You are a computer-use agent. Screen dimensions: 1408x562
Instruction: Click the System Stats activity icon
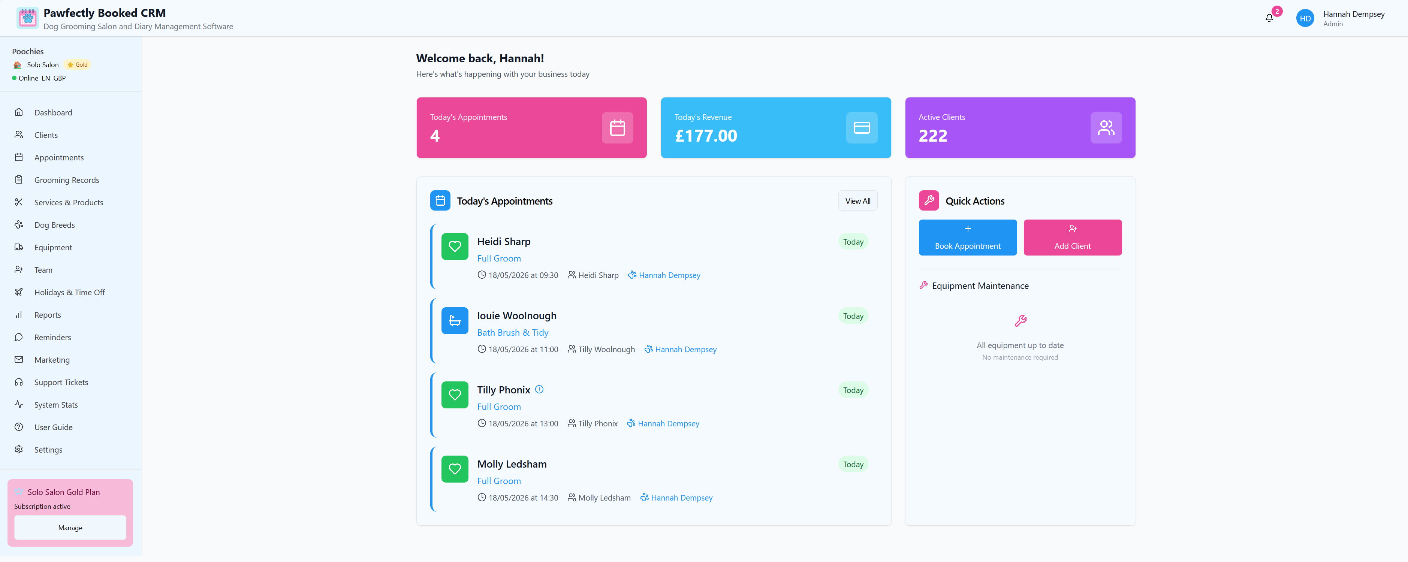click(19, 405)
